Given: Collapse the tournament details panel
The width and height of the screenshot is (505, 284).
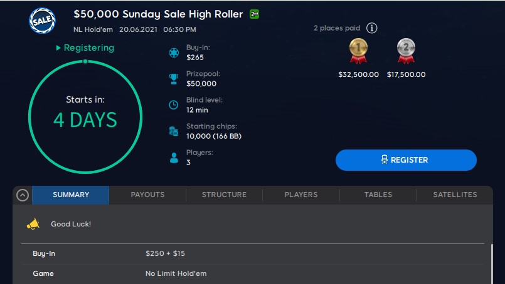Looking at the screenshot, I should 23,195.
